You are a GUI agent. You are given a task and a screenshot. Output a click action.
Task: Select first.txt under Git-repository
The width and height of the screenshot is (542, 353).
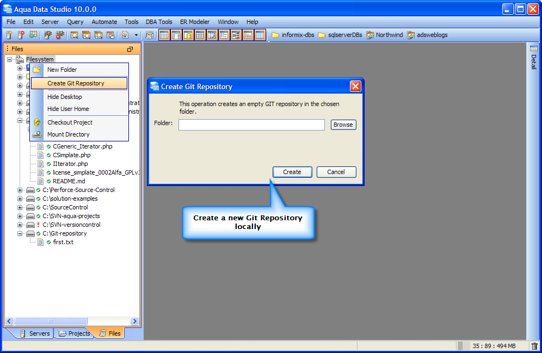pos(63,242)
